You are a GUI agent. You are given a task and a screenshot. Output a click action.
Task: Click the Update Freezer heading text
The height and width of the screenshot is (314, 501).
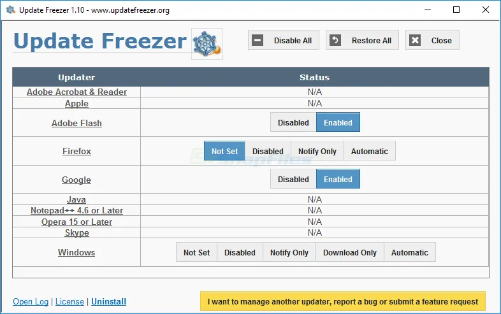(x=100, y=41)
